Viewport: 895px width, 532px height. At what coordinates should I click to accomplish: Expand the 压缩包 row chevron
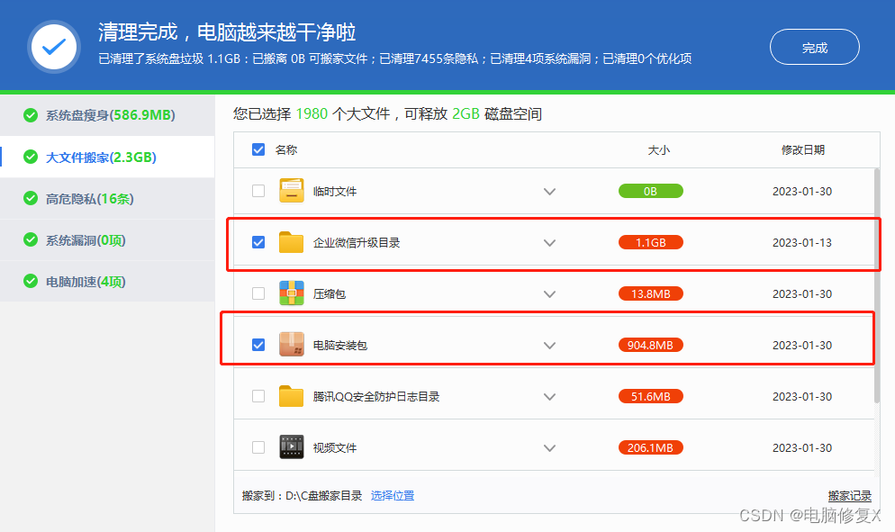(549, 294)
